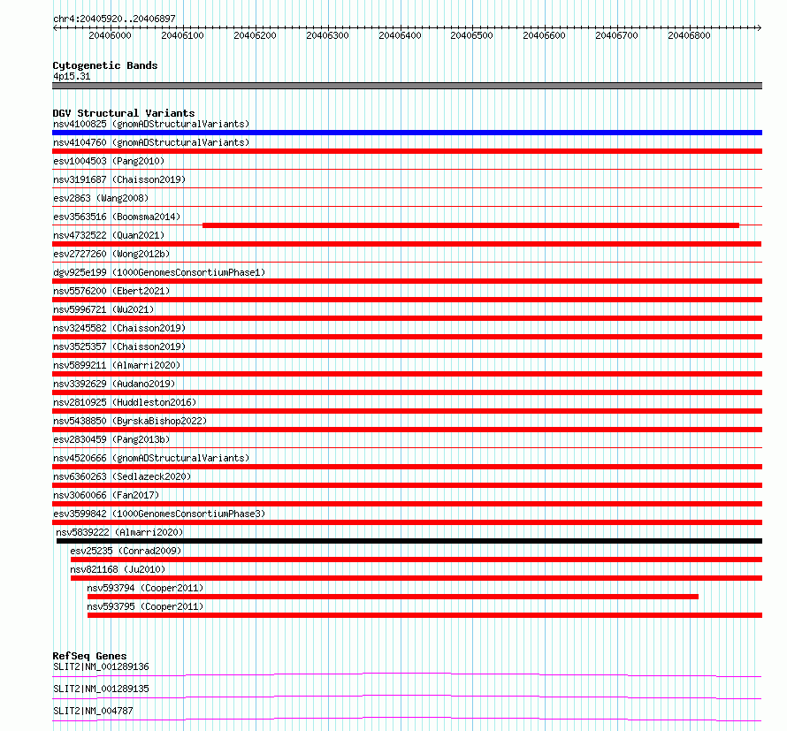Open the RefSeq Genes track heading
This screenshot has width=787, height=731.
coord(89,656)
